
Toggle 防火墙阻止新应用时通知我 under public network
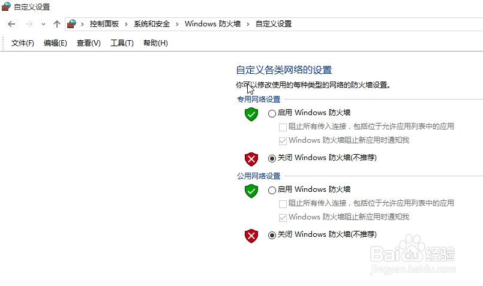[x=283, y=218]
